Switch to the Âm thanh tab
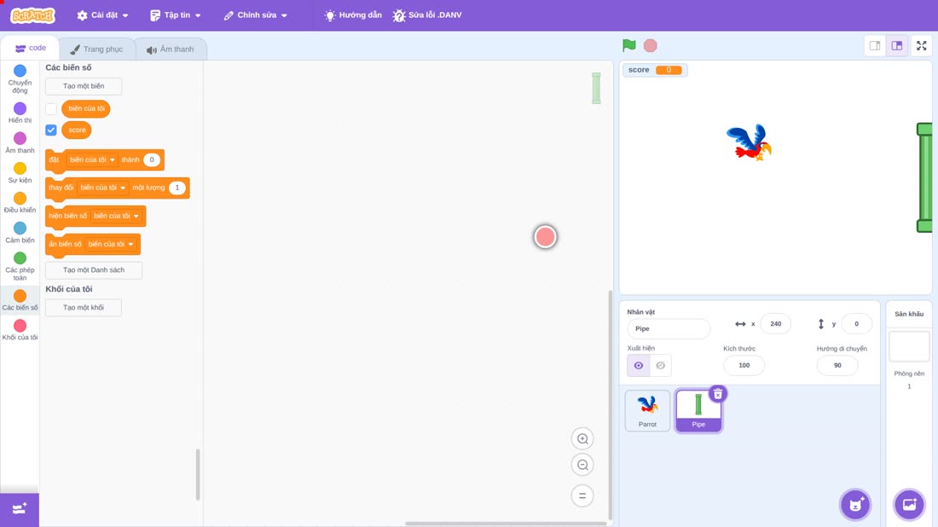 (171, 49)
